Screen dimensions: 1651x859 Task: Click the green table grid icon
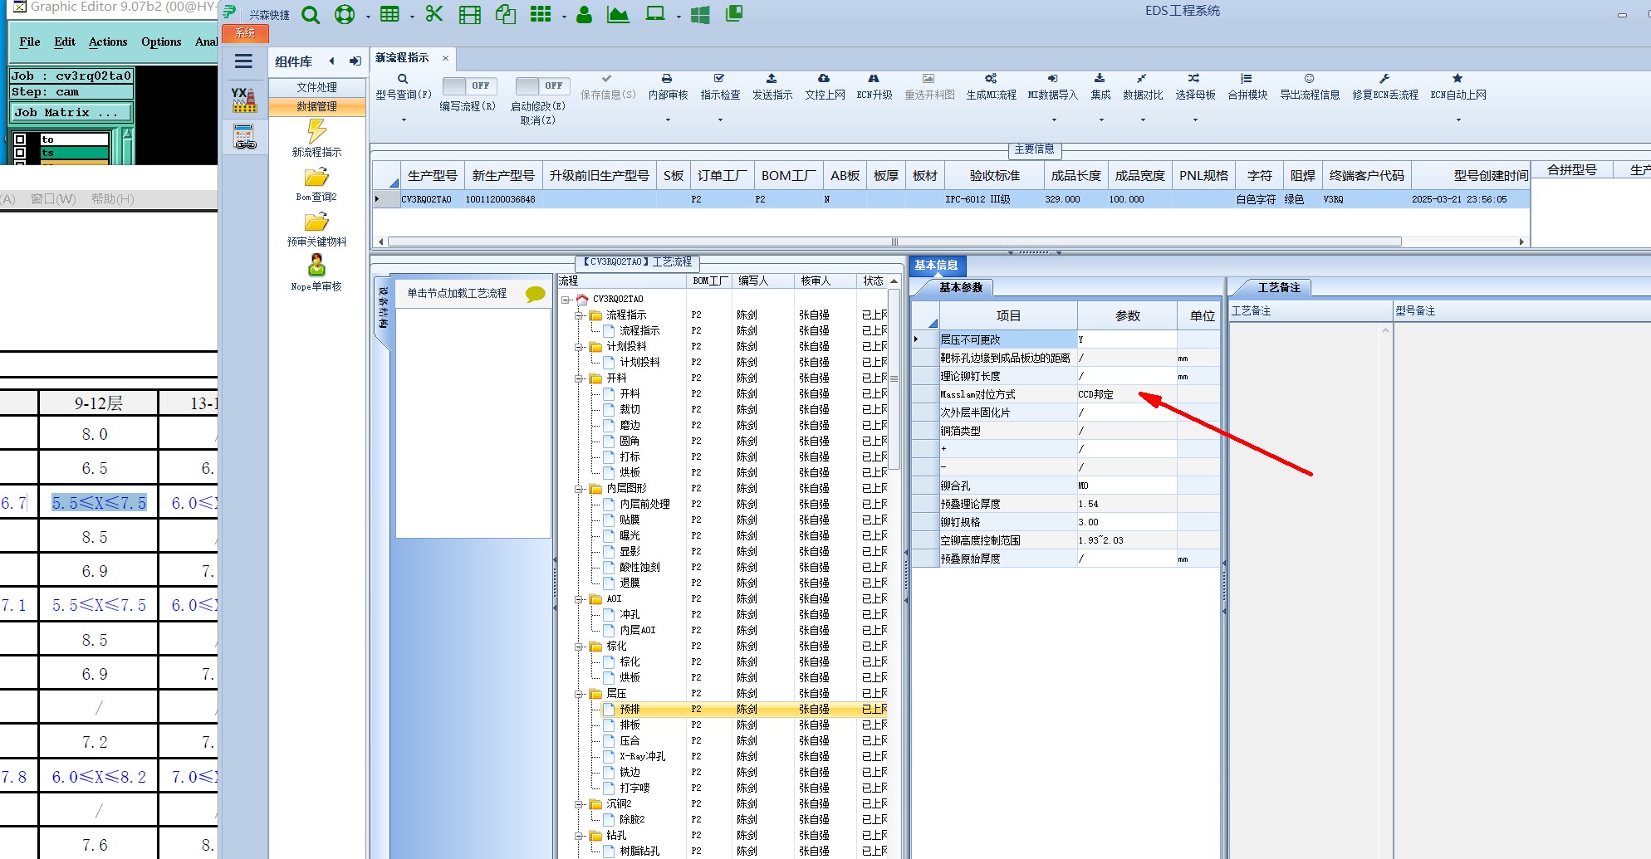[389, 14]
